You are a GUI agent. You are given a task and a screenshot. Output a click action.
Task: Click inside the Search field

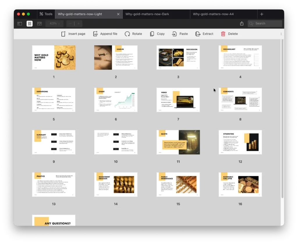[265, 23]
